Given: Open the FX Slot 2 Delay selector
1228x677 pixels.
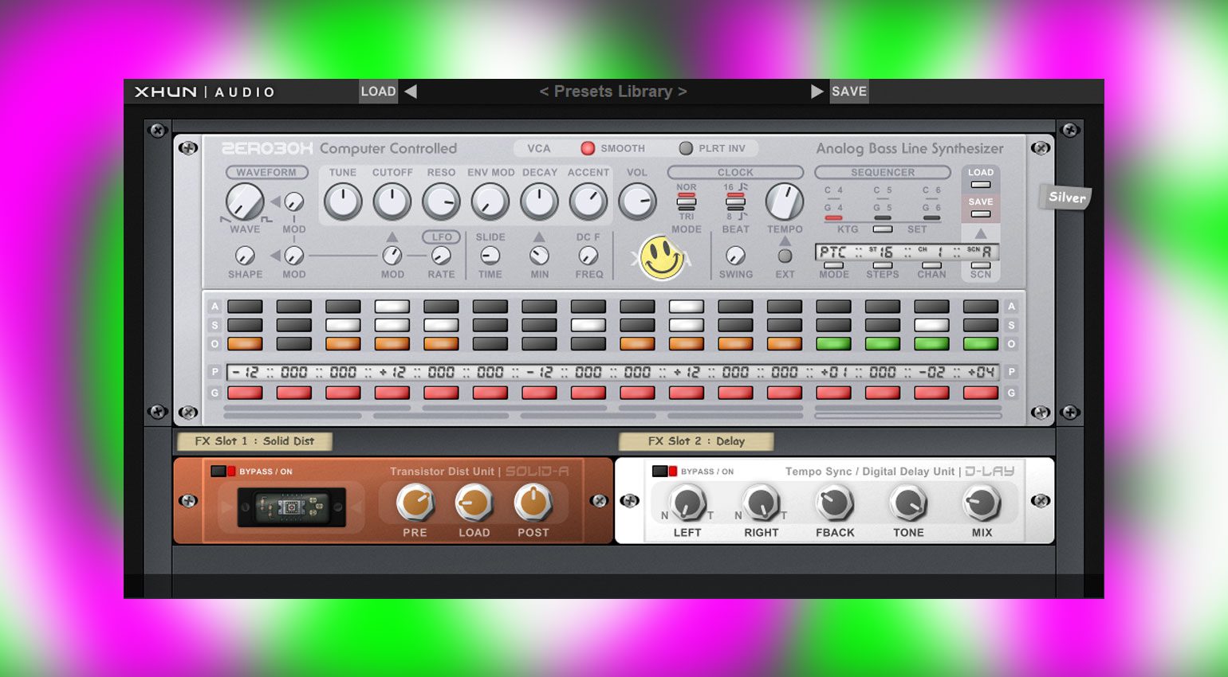Looking at the screenshot, I should [695, 441].
